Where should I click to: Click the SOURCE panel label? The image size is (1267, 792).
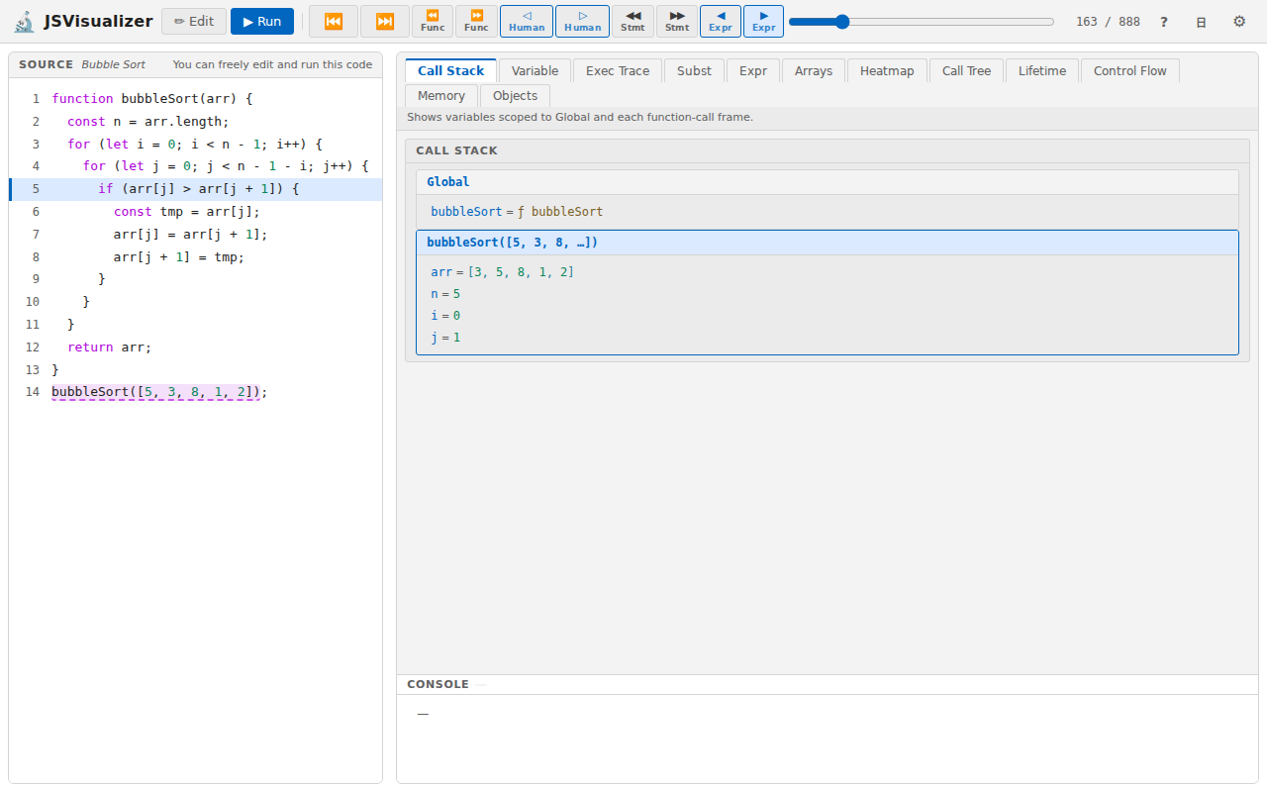click(x=46, y=64)
